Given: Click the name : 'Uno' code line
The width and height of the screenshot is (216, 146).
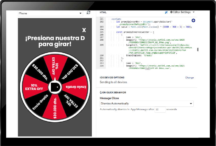Looking at the screenshot, I should [134, 37].
